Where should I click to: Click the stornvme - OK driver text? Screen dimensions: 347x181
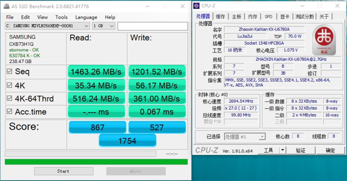pos(24,50)
